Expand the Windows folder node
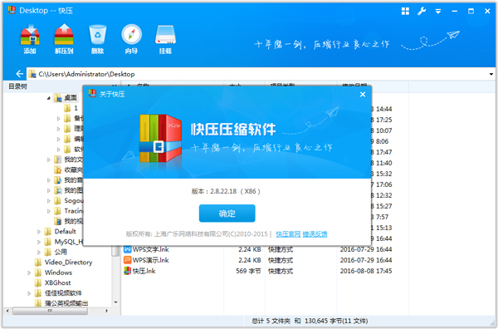The width and height of the screenshot is (498, 329). pos(29,273)
